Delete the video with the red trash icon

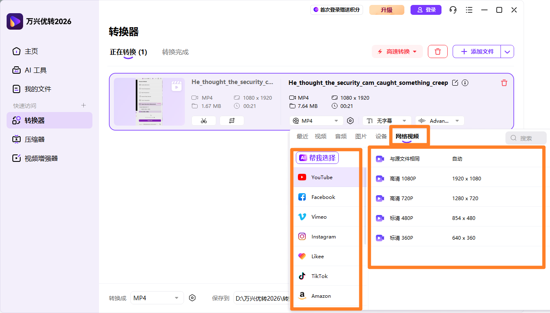click(x=504, y=83)
